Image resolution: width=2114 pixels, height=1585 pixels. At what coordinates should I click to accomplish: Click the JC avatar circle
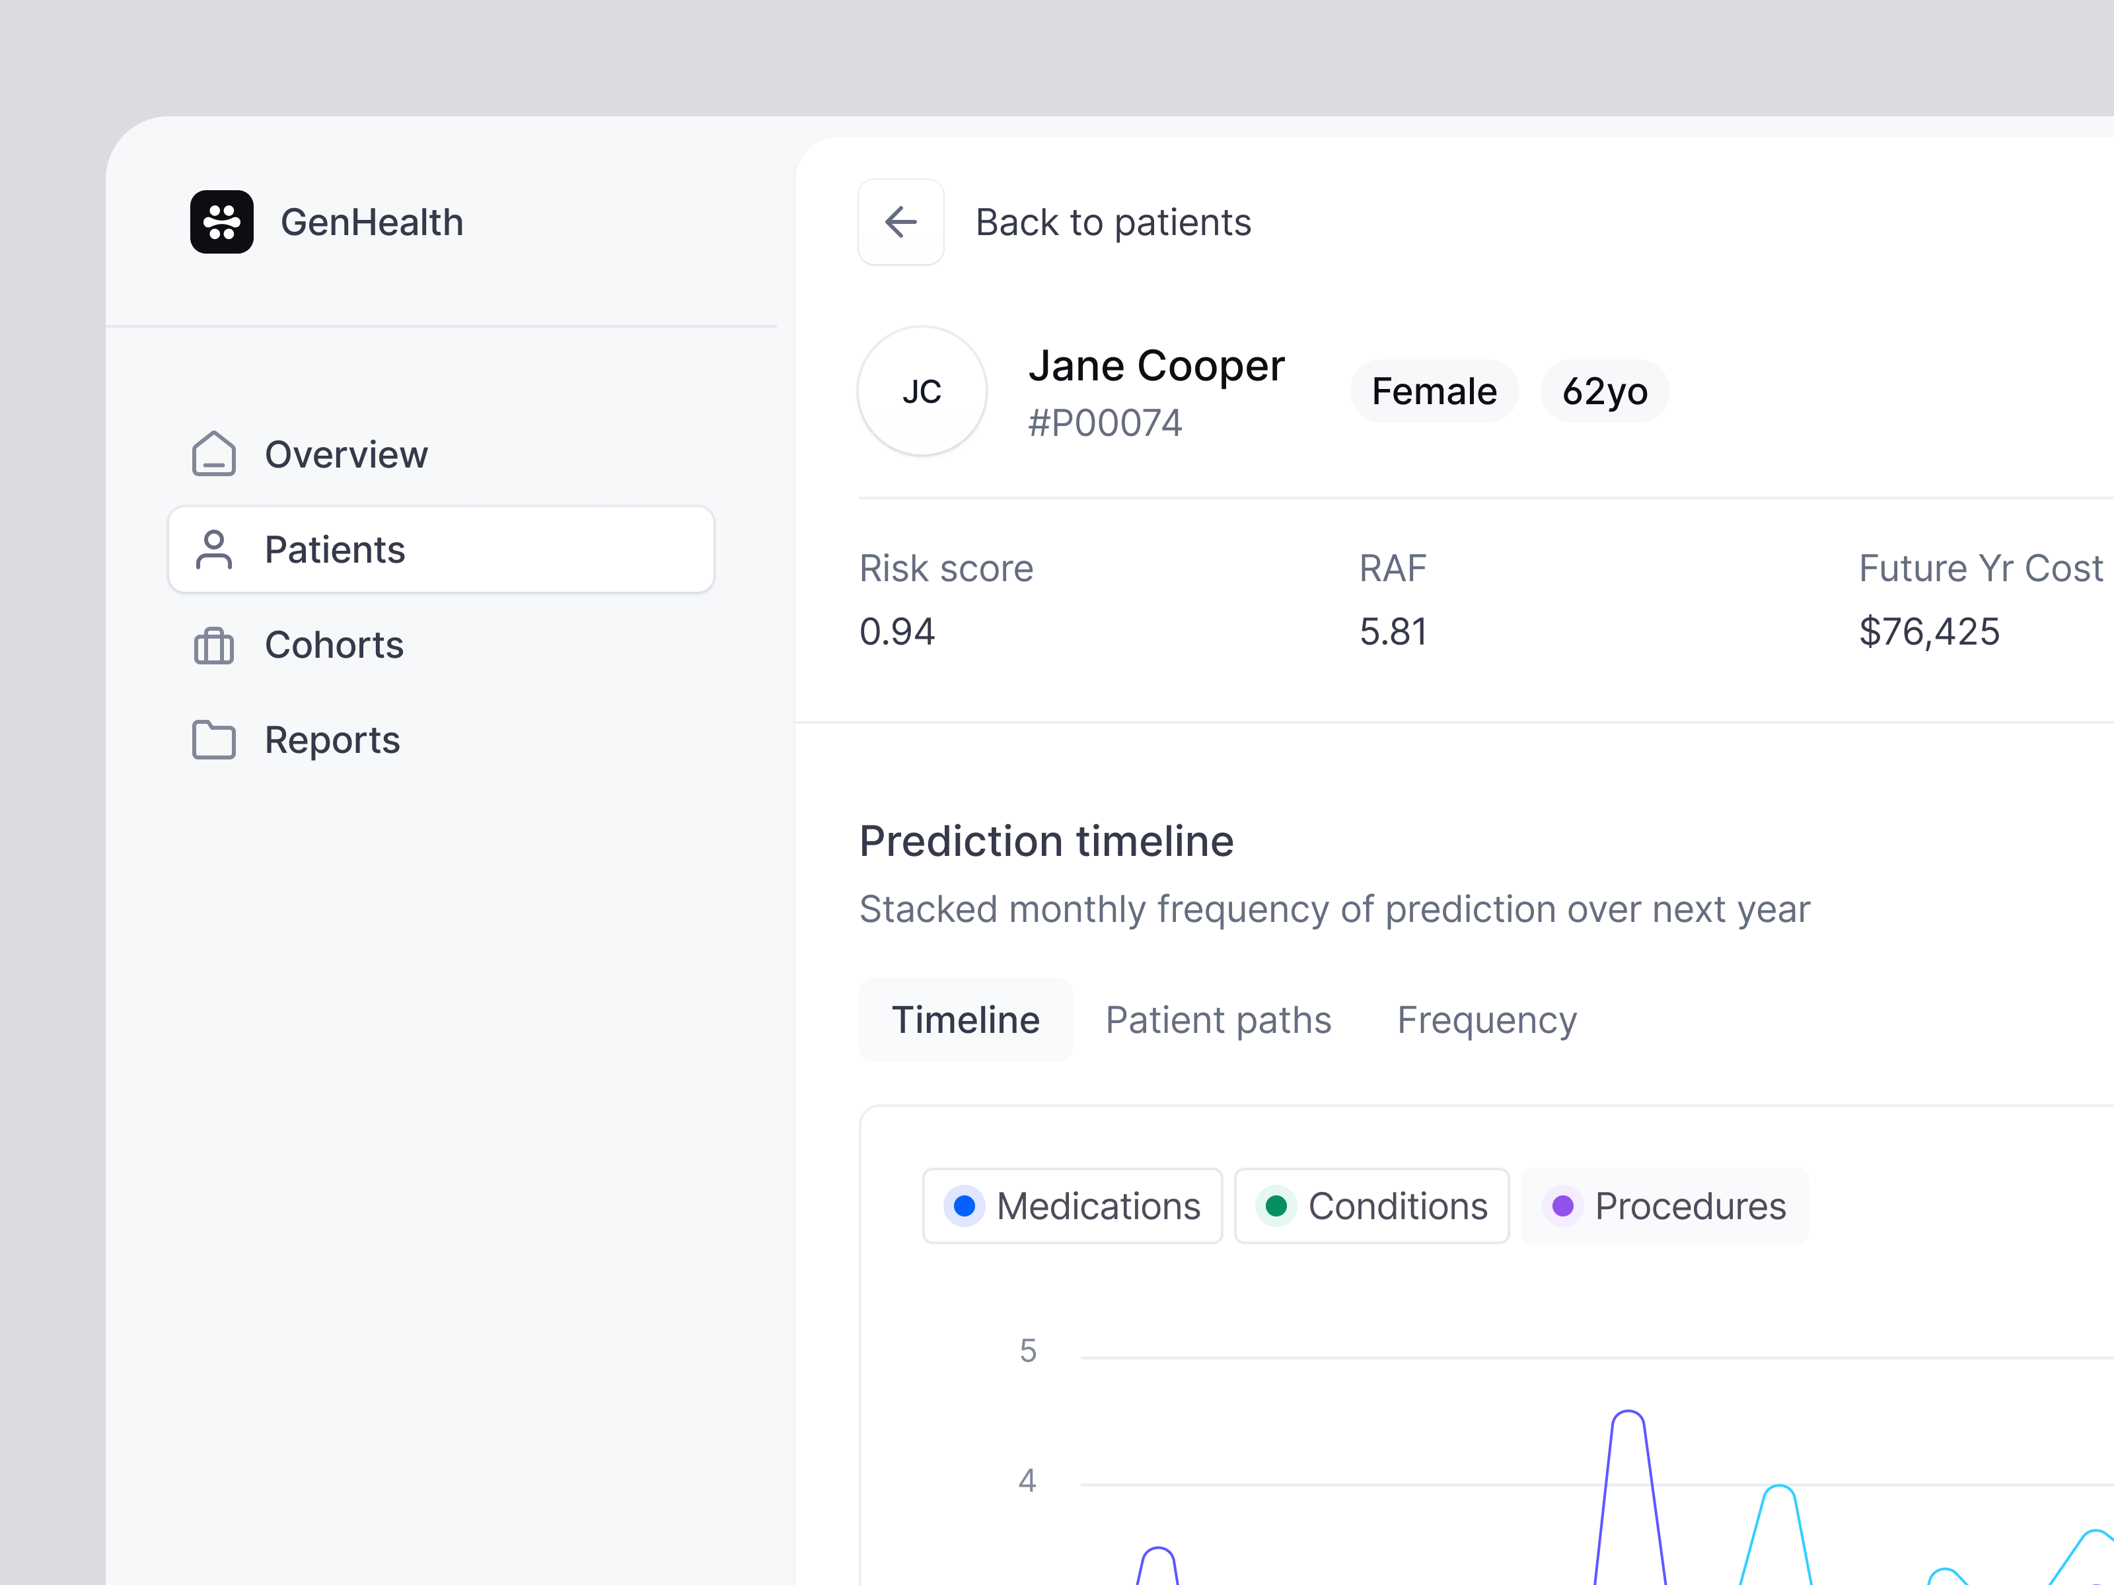(x=922, y=391)
